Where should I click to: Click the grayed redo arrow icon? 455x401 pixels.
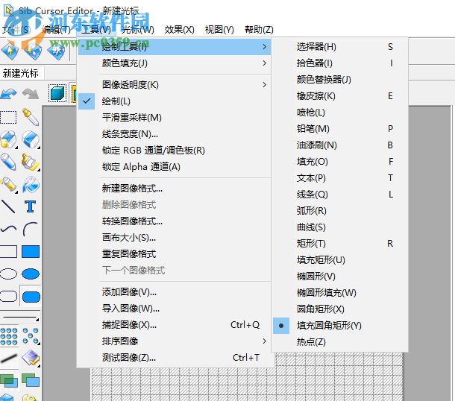point(30,94)
